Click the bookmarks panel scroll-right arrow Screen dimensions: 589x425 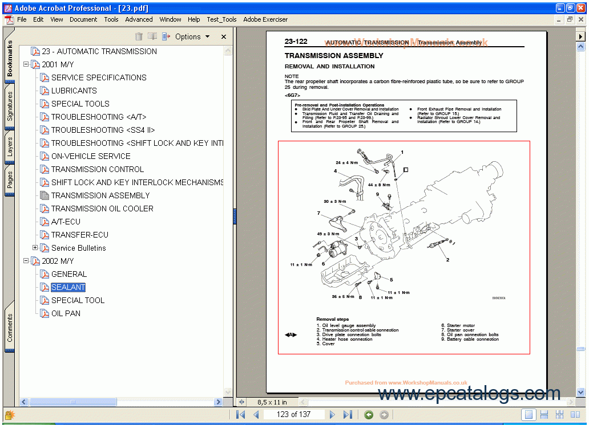218,402
